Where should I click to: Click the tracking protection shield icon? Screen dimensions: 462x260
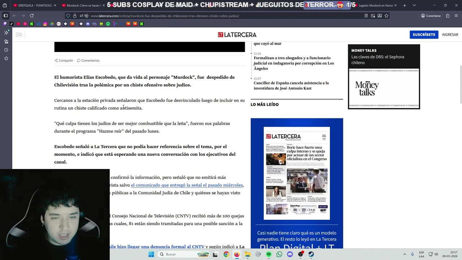[x=68, y=16]
